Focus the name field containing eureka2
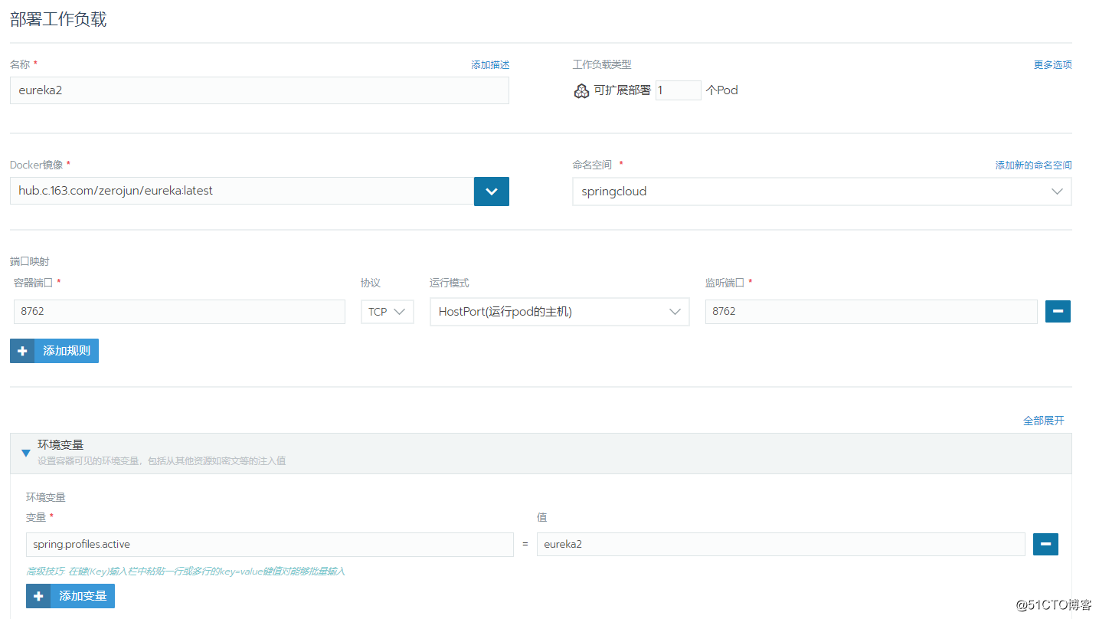 pos(260,90)
